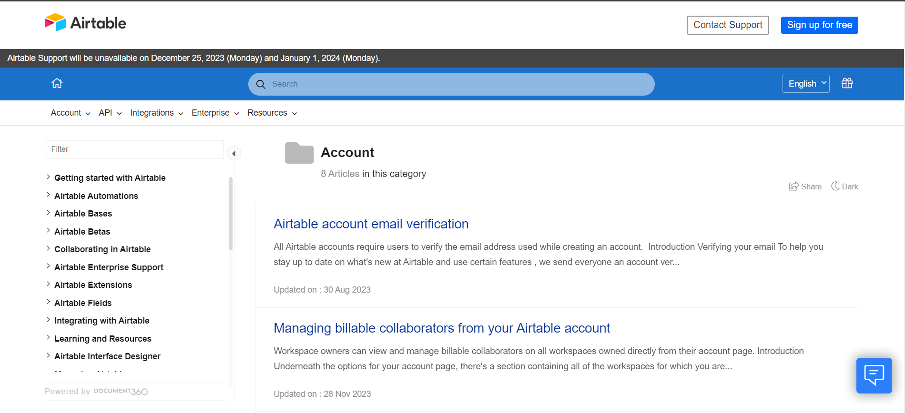Open the English language dropdown

pyautogui.click(x=806, y=84)
